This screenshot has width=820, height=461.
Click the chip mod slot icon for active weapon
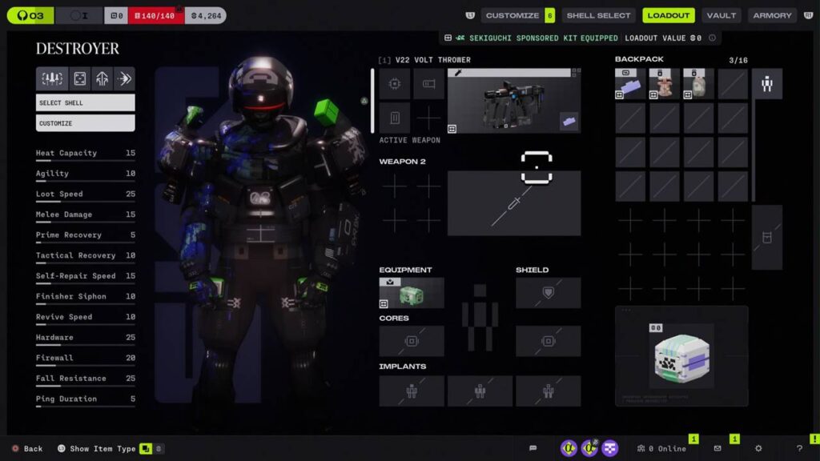395,83
